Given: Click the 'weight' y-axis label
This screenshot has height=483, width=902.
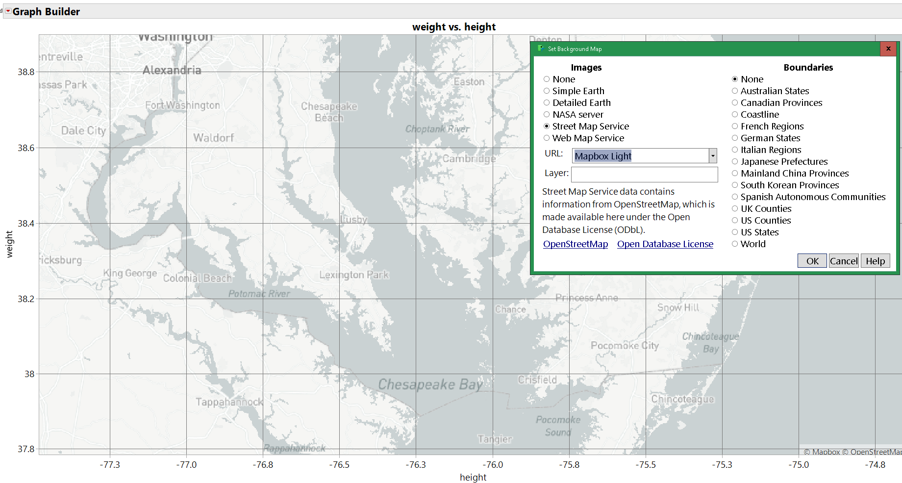Looking at the screenshot, I should pos(9,244).
